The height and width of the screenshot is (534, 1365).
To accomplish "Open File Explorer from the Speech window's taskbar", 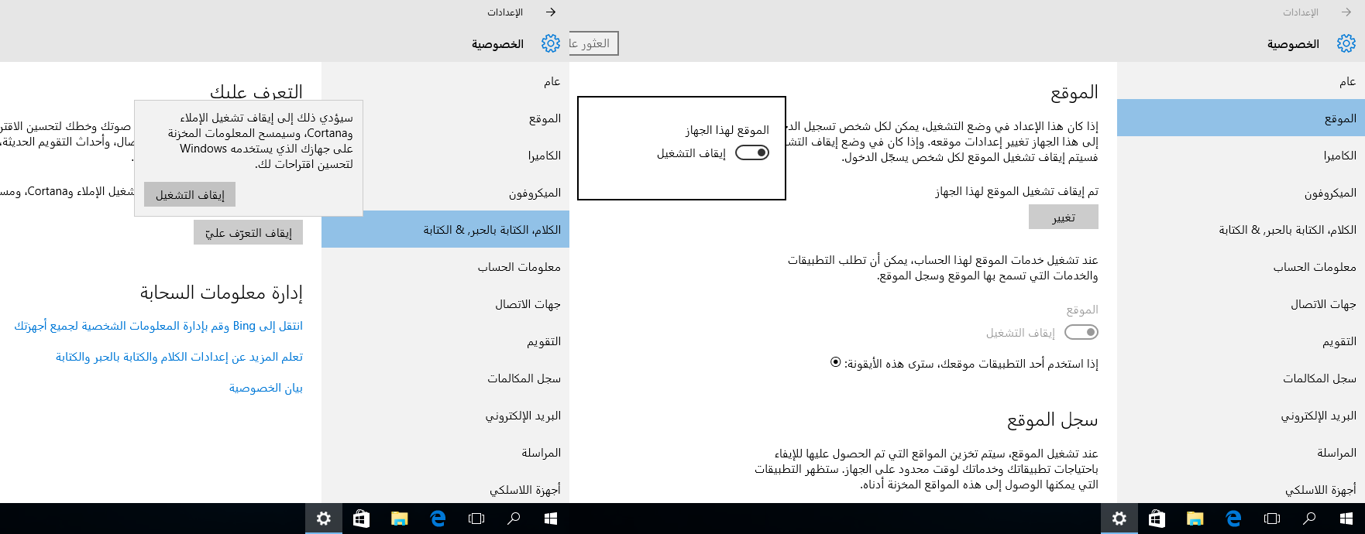I will click(x=399, y=519).
